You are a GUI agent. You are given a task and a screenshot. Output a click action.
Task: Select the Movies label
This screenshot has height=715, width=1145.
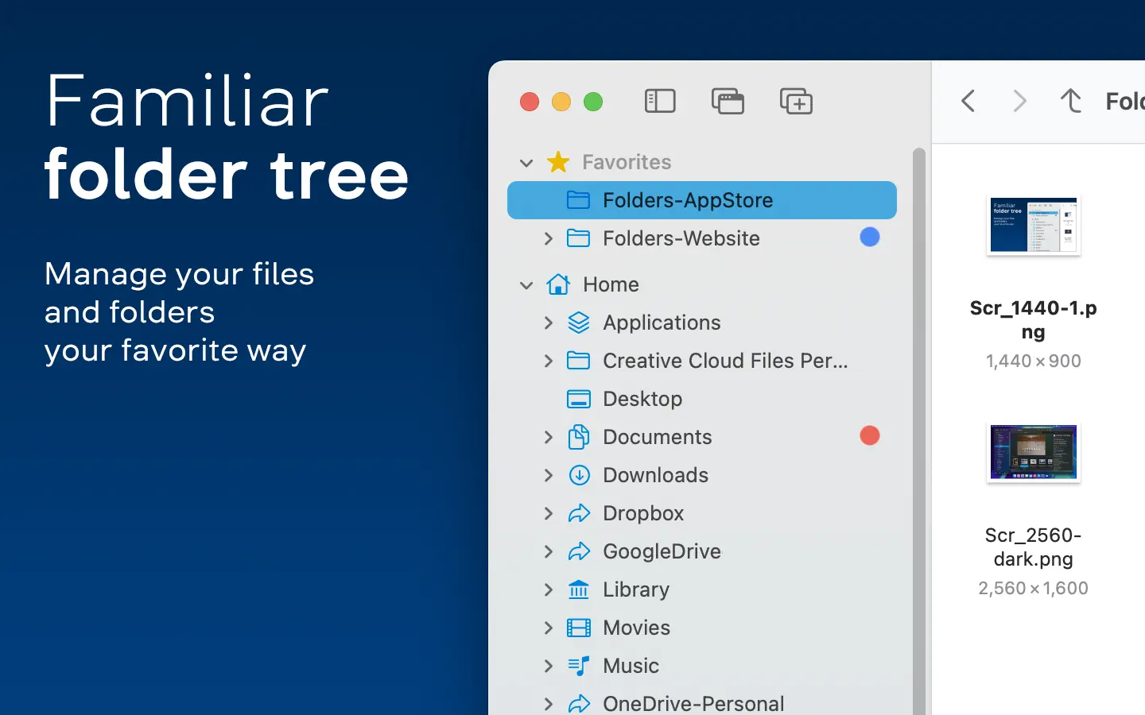point(636,628)
